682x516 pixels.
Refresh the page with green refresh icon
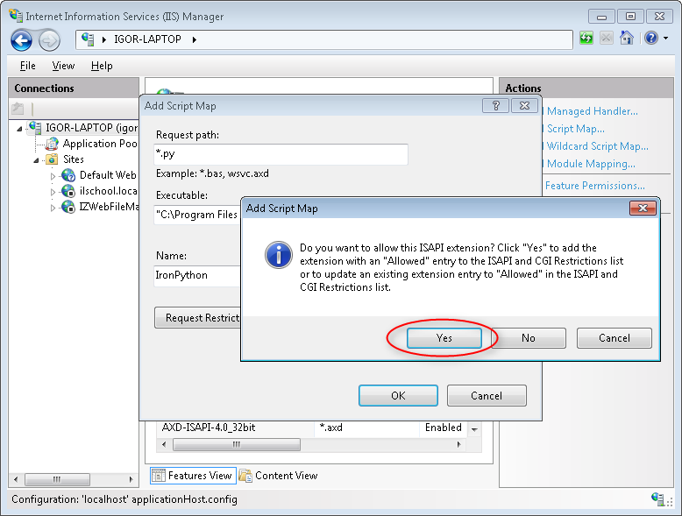click(586, 39)
